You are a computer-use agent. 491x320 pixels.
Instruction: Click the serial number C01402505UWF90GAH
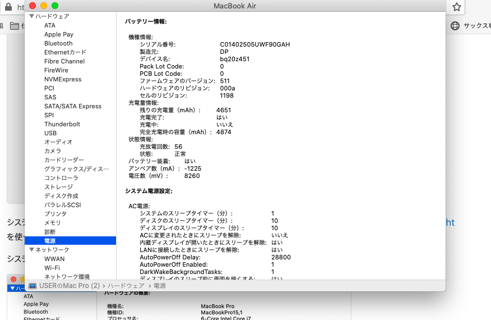pos(255,44)
